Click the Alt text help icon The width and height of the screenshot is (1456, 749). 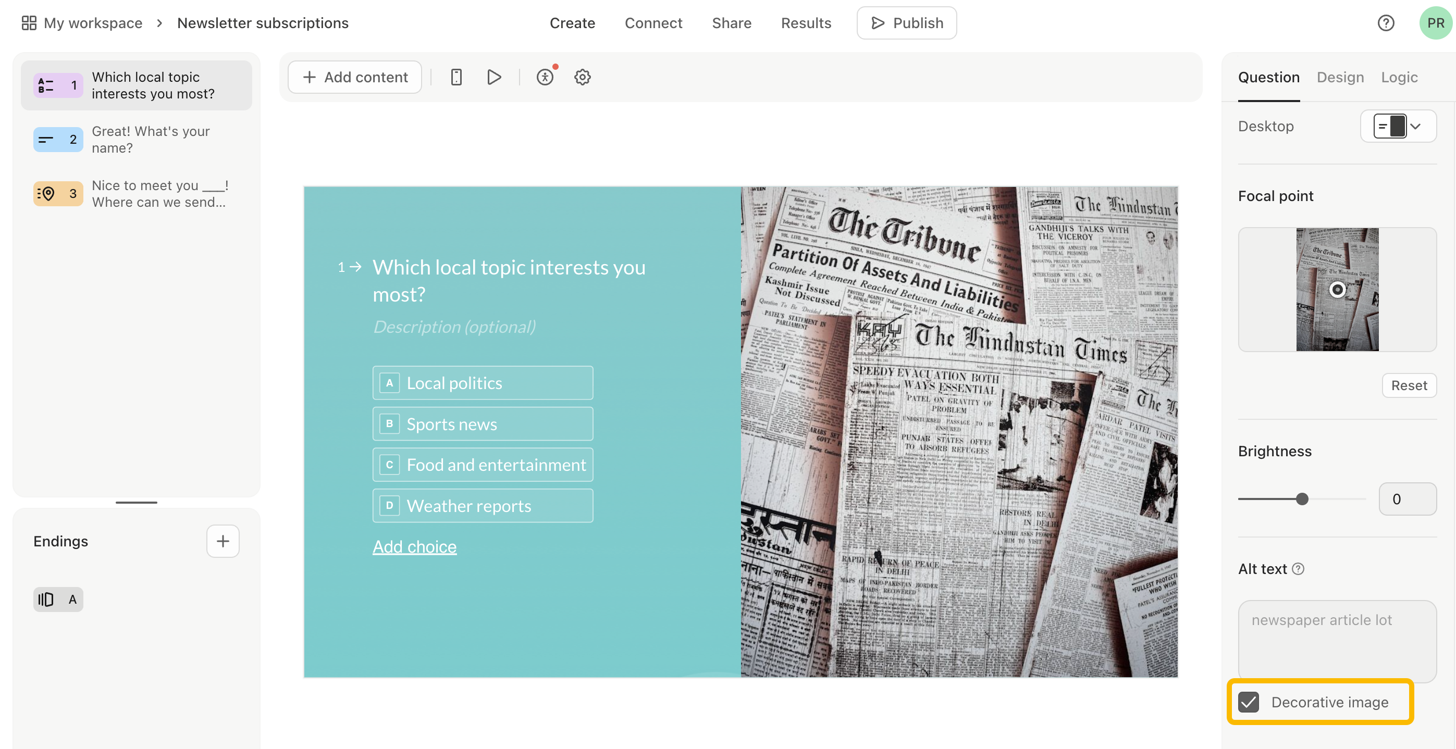[x=1298, y=569]
